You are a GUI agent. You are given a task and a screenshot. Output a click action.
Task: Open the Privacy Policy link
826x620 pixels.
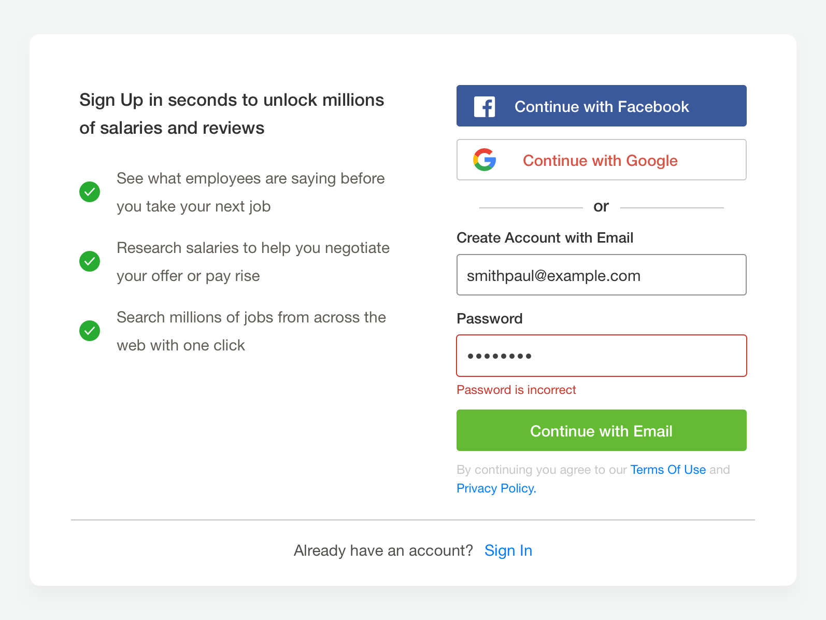pyautogui.click(x=496, y=488)
